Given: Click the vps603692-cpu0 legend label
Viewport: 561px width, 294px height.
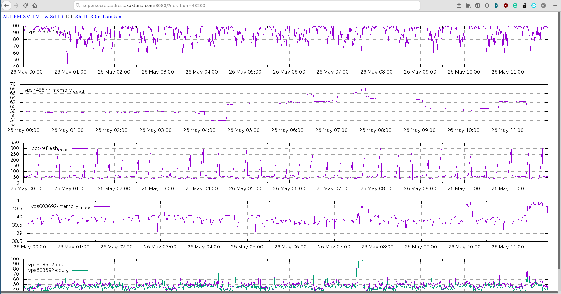Looking at the screenshot, I should coord(48,270).
